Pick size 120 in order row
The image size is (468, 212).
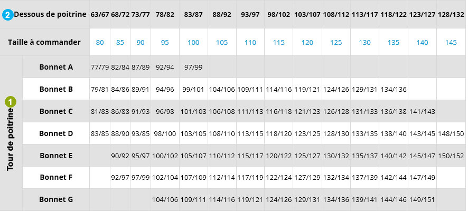coord(307,43)
